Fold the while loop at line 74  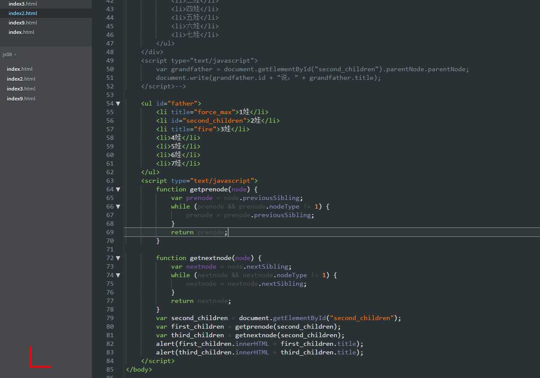tap(118, 275)
